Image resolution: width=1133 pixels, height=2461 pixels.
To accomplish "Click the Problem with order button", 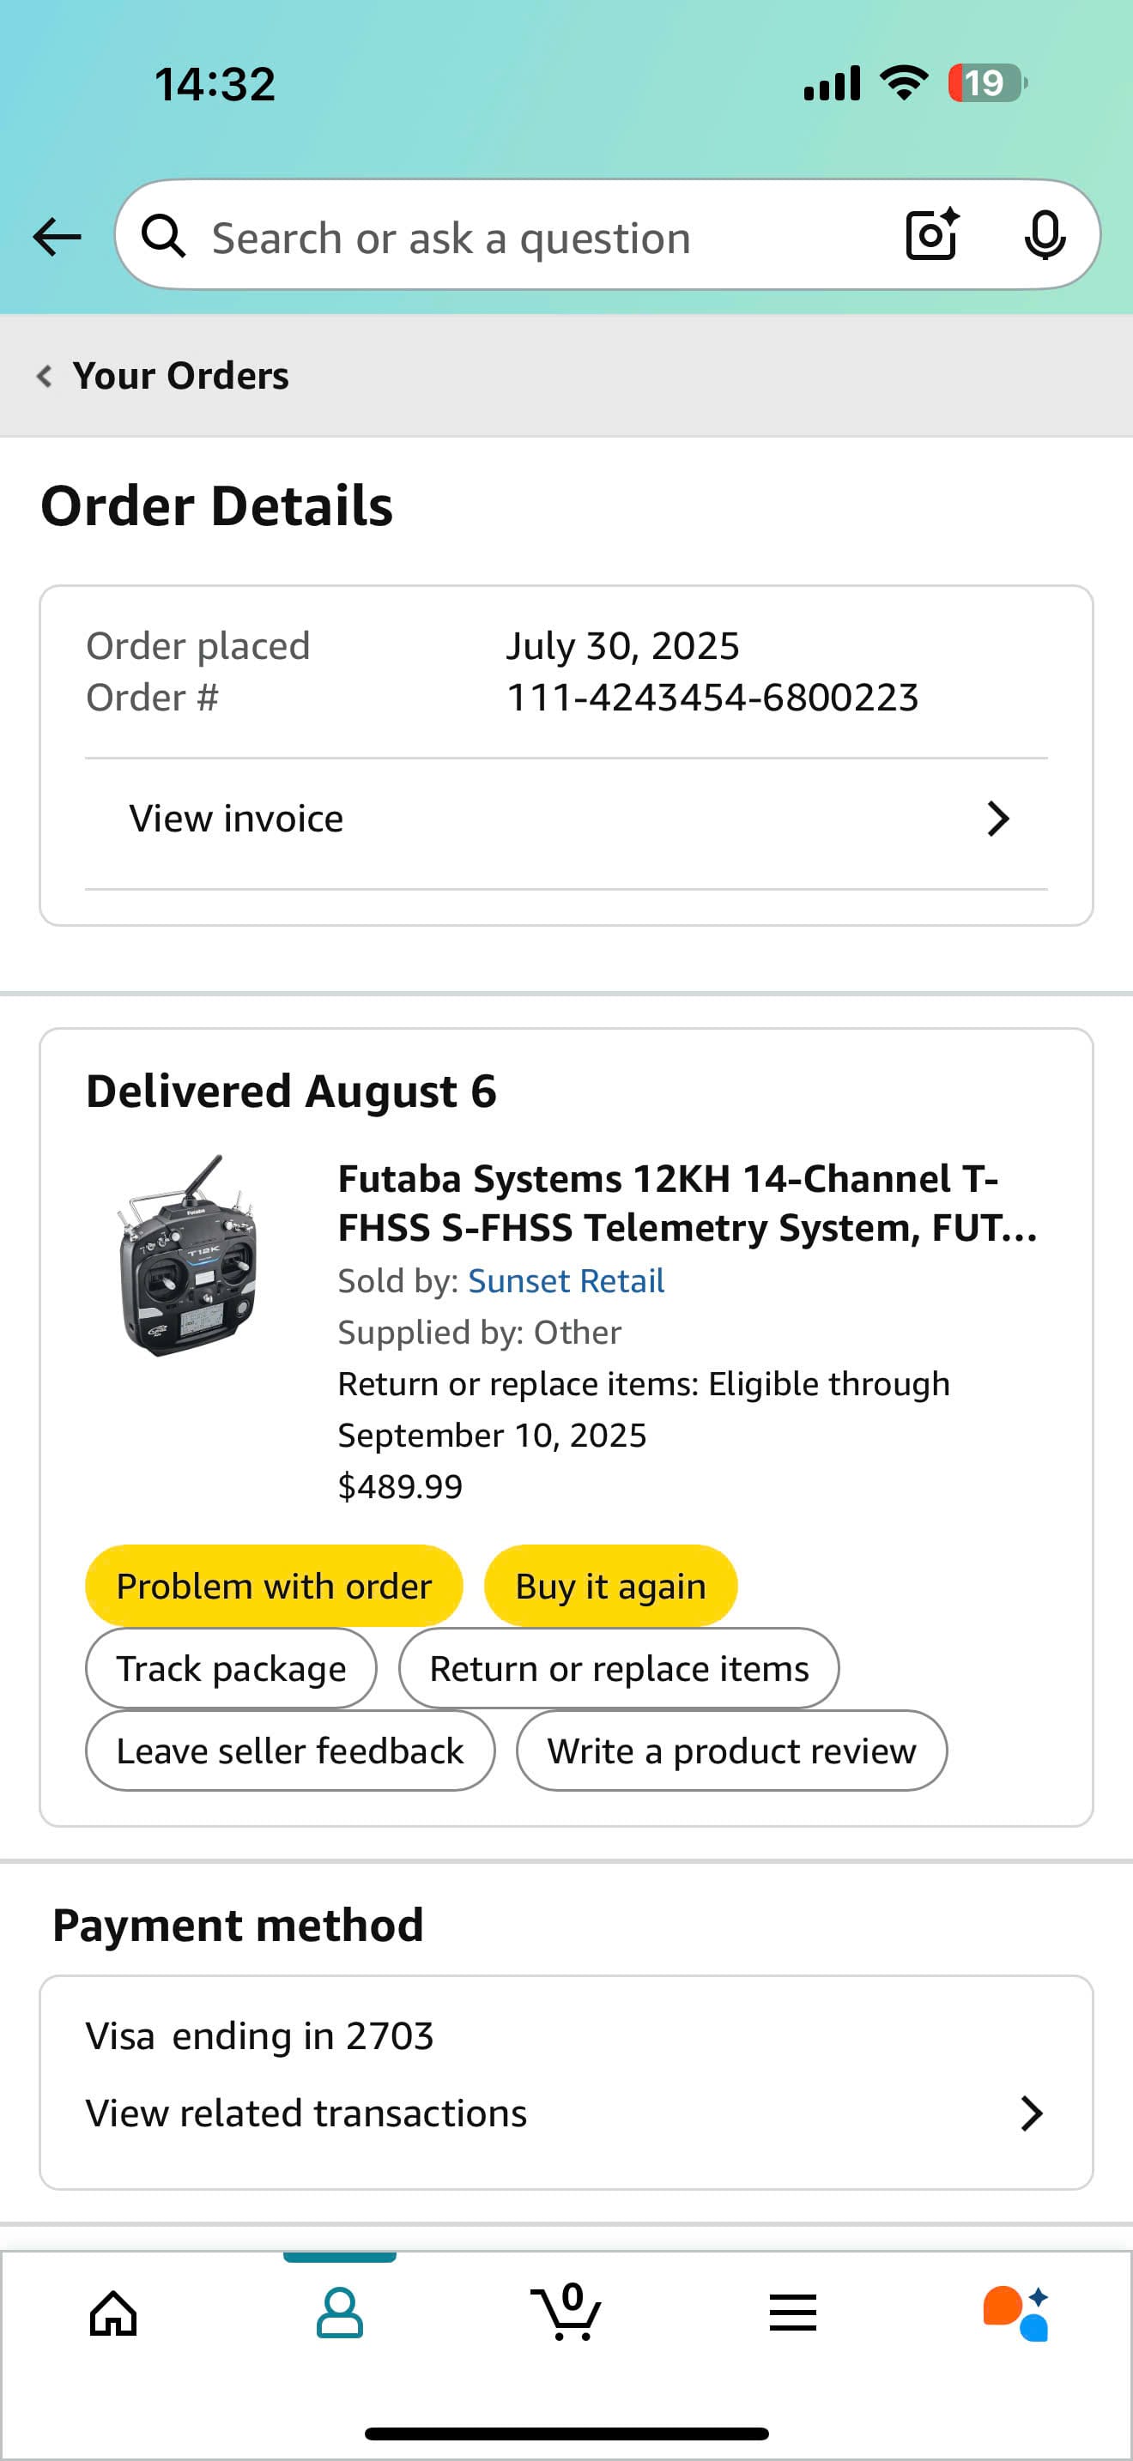I will click(274, 1586).
